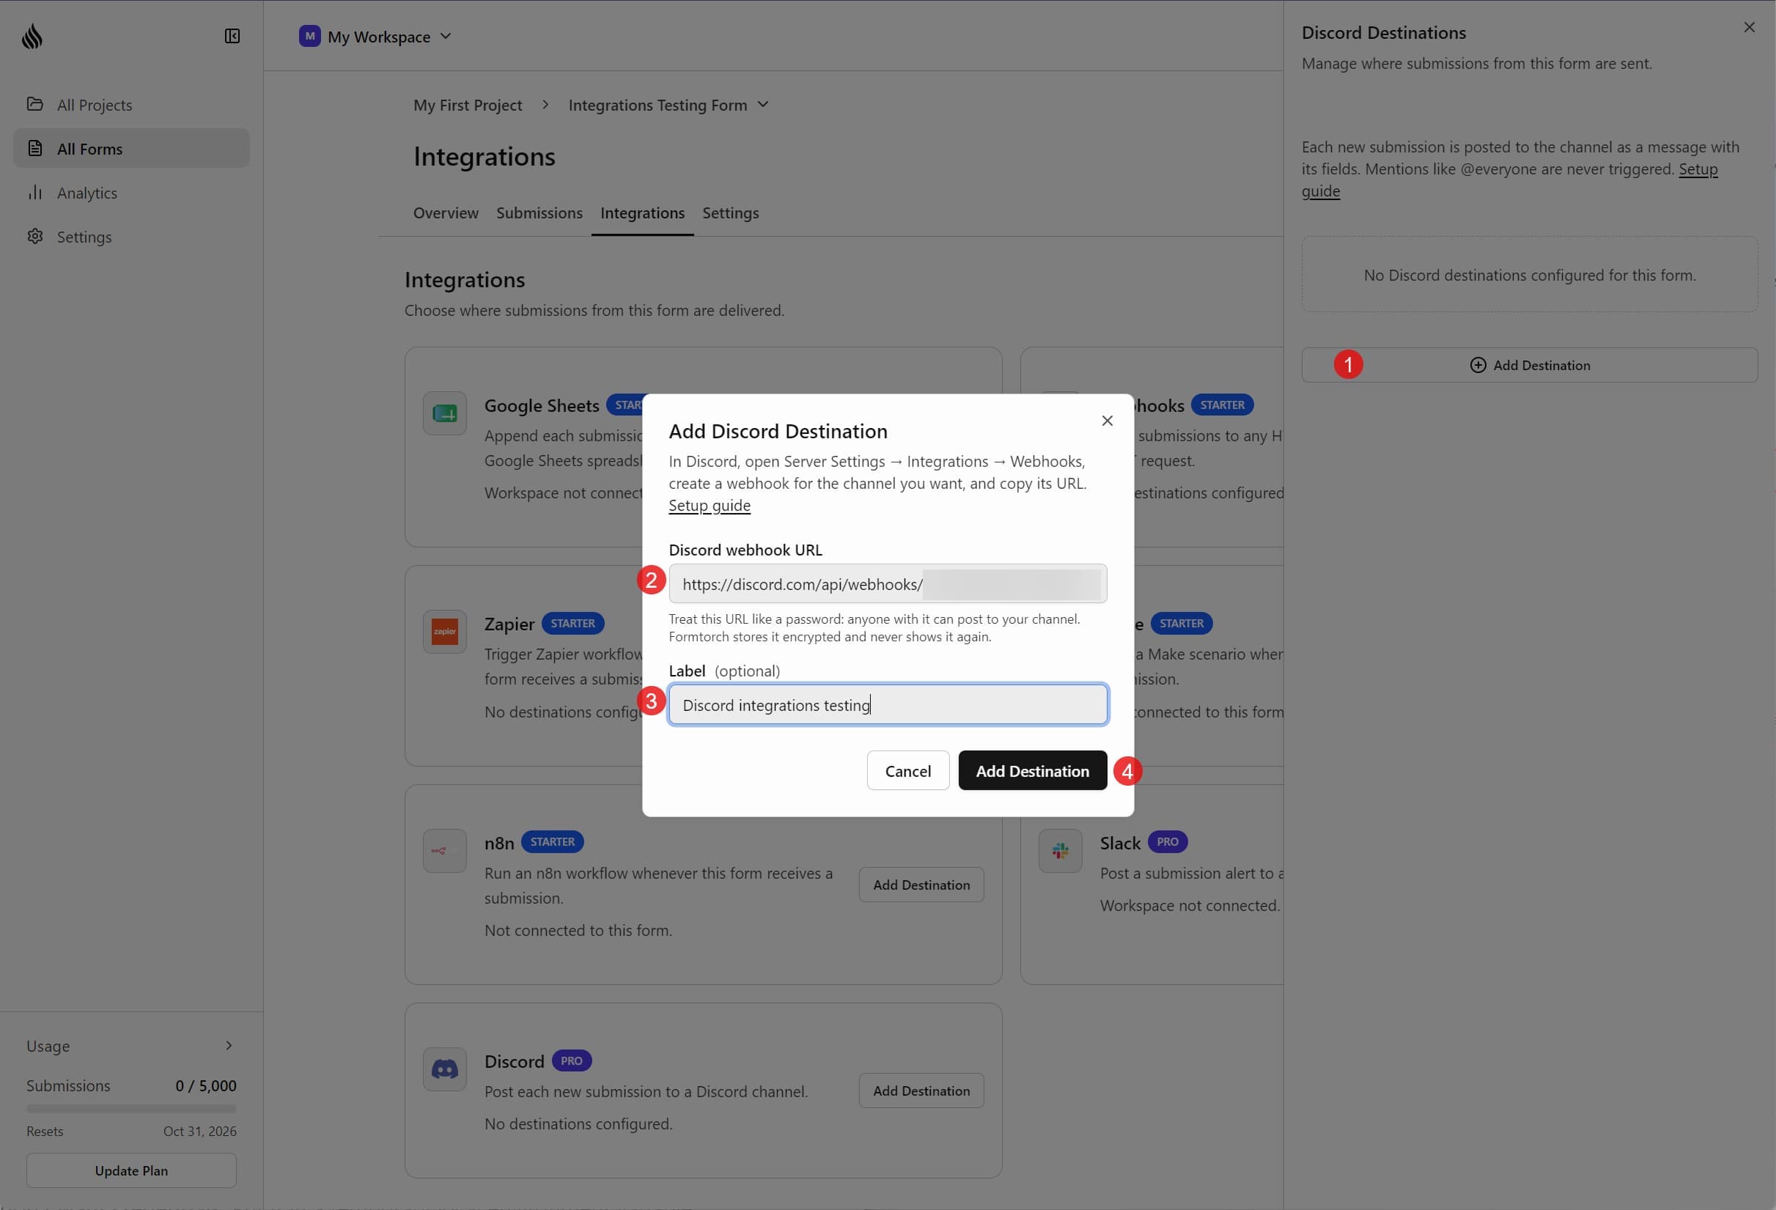Open the Setup guide link in dialog
This screenshot has width=1776, height=1210.
[710, 505]
